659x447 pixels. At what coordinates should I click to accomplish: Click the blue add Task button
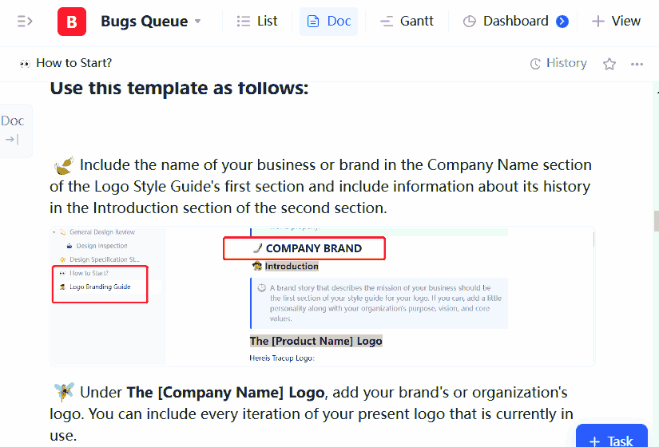[612, 440]
